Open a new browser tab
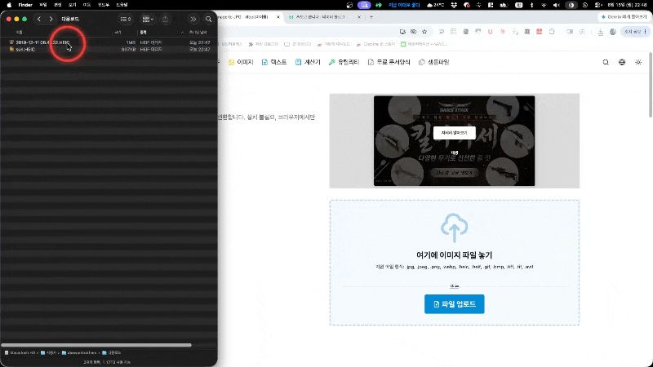653x367 pixels. (x=371, y=17)
